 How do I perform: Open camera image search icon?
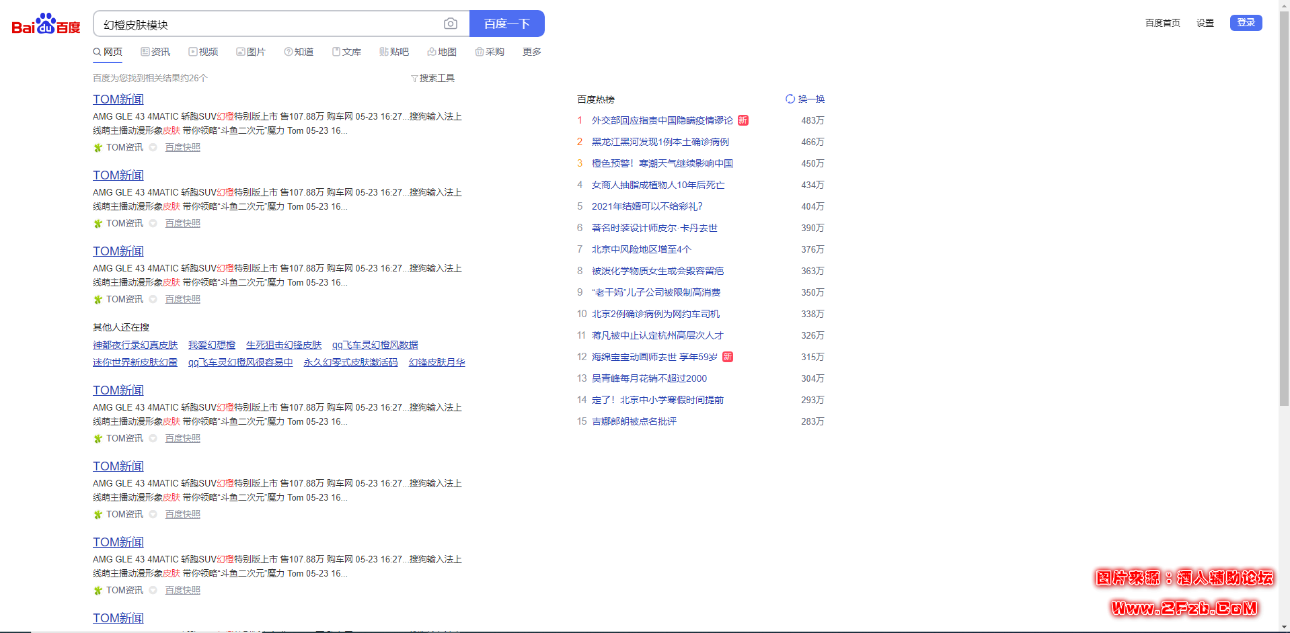point(451,24)
